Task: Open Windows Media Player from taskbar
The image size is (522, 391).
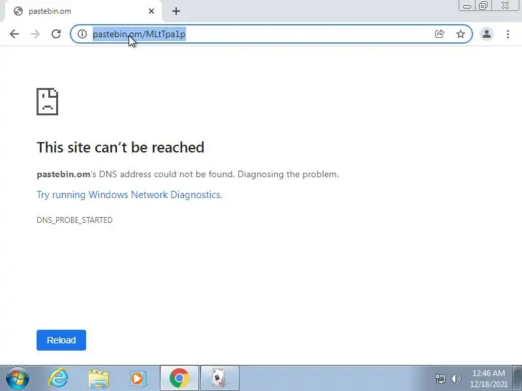Action: coord(138,379)
